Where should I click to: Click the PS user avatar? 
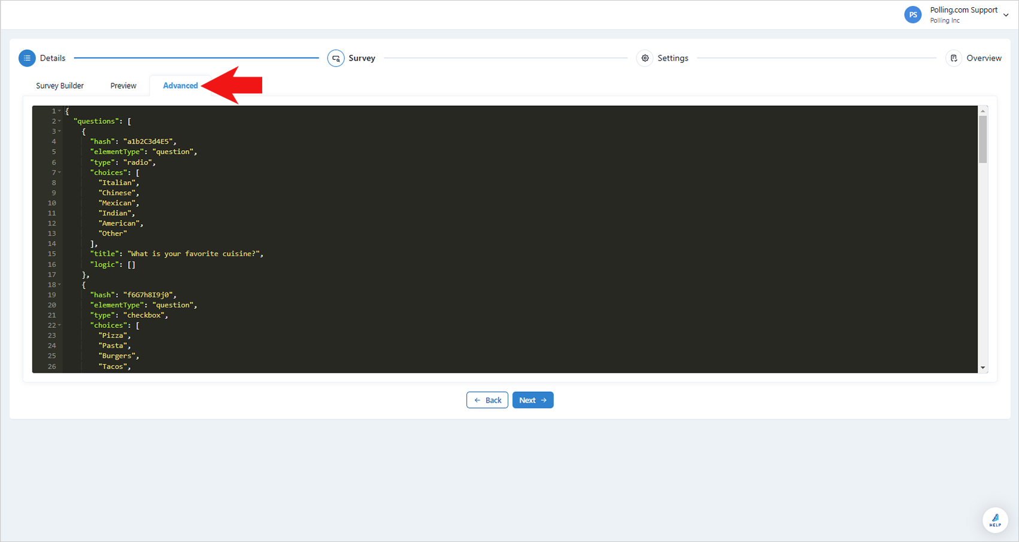912,15
